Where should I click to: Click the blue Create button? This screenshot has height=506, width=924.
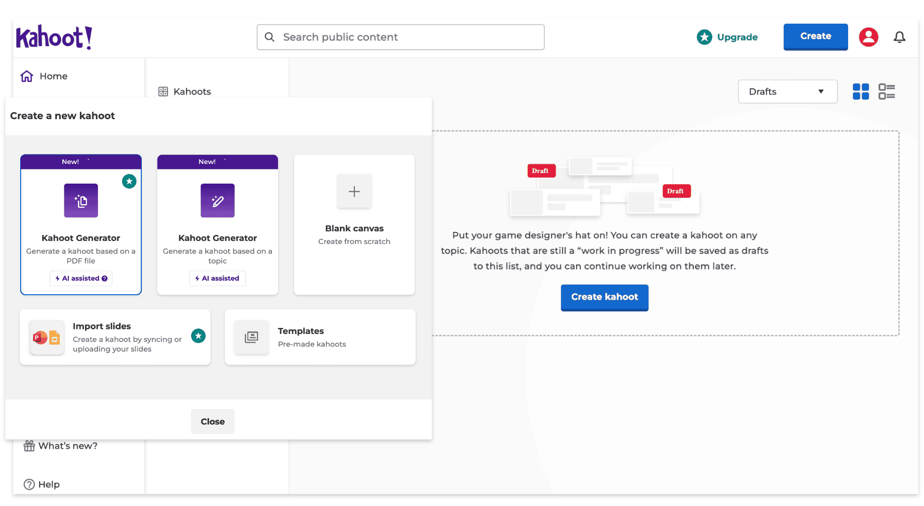click(x=815, y=37)
